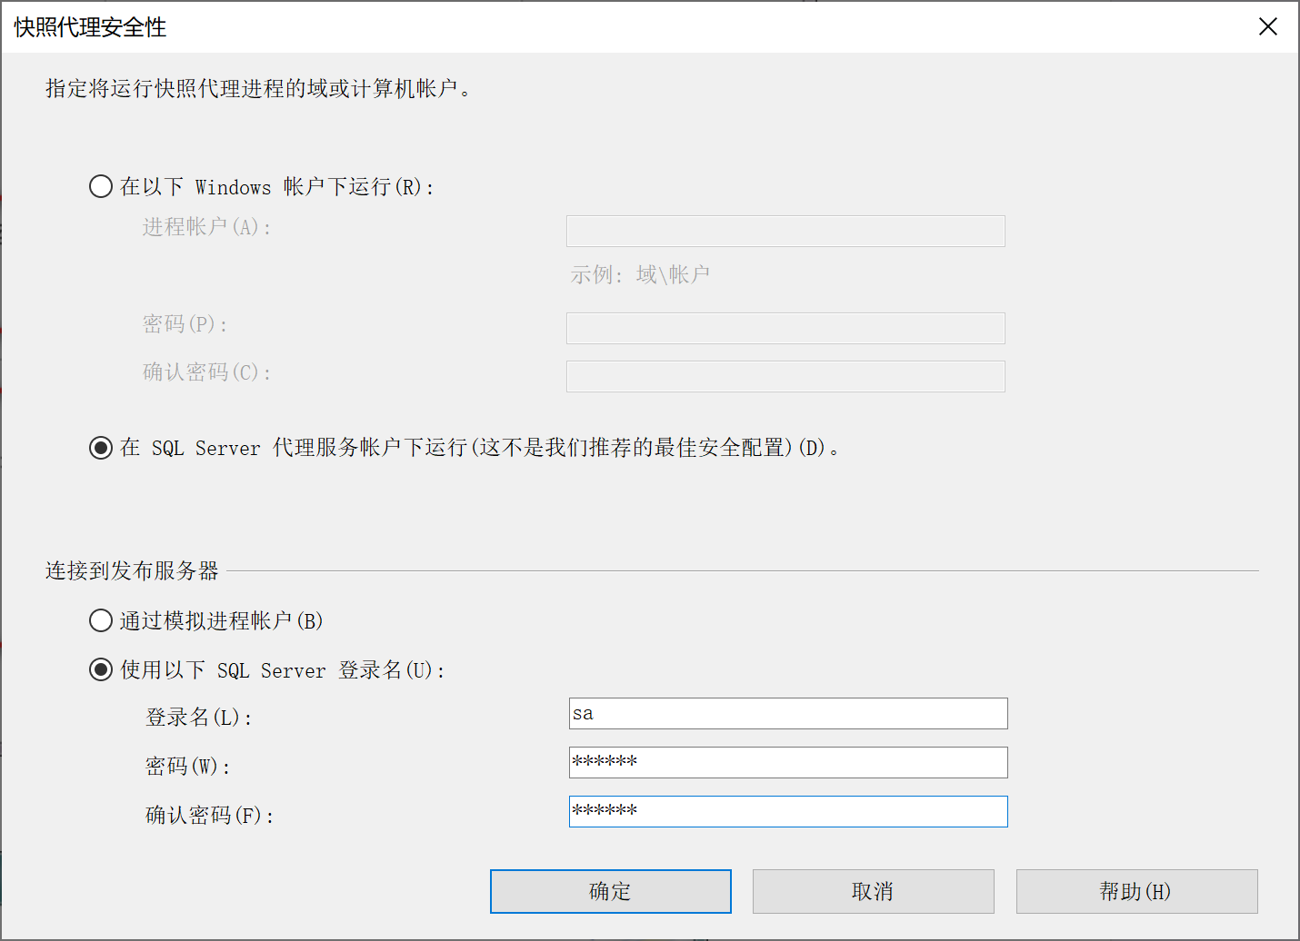
Task: Click the 取消 button
Action: 873,892
